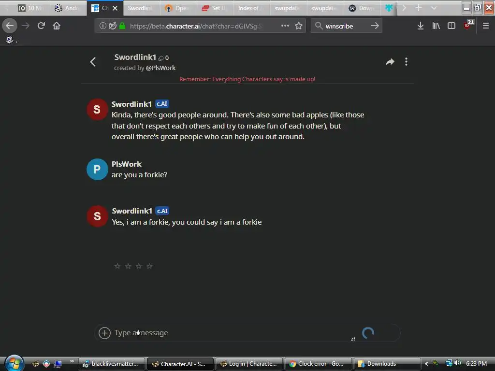Go back with the browser back arrow
Image resolution: width=495 pixels, height=371 pixels.
(x=10, y=26)
